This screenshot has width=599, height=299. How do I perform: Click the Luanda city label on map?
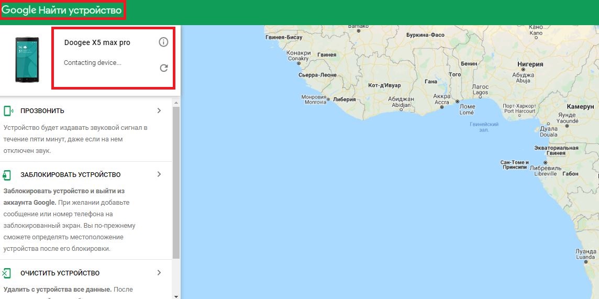pos(585,254)
